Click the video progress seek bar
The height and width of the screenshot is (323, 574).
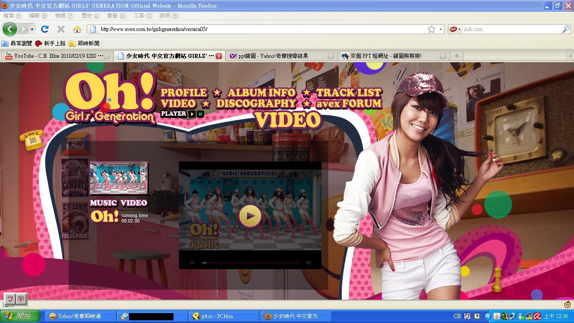(x=250, y=262)
